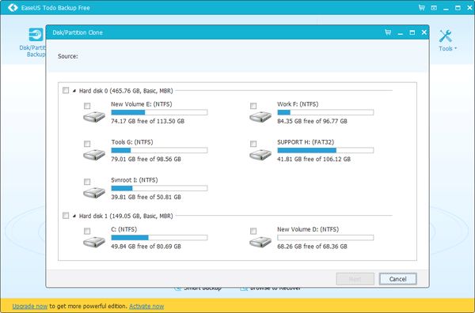The image size is (475, 313).
Task: Check the Hard disk 1 checkbox
Action: [66, 216]
